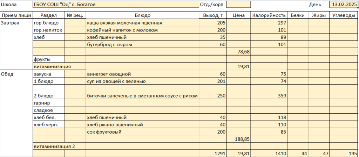The width and height of the screenshot is (359, 157).
Task: Click calorie value 110
Action: [269, 125]
